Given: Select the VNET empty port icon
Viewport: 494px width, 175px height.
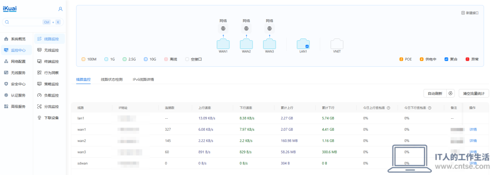Looking at the screenshot, I should click(x=337, y=44).
